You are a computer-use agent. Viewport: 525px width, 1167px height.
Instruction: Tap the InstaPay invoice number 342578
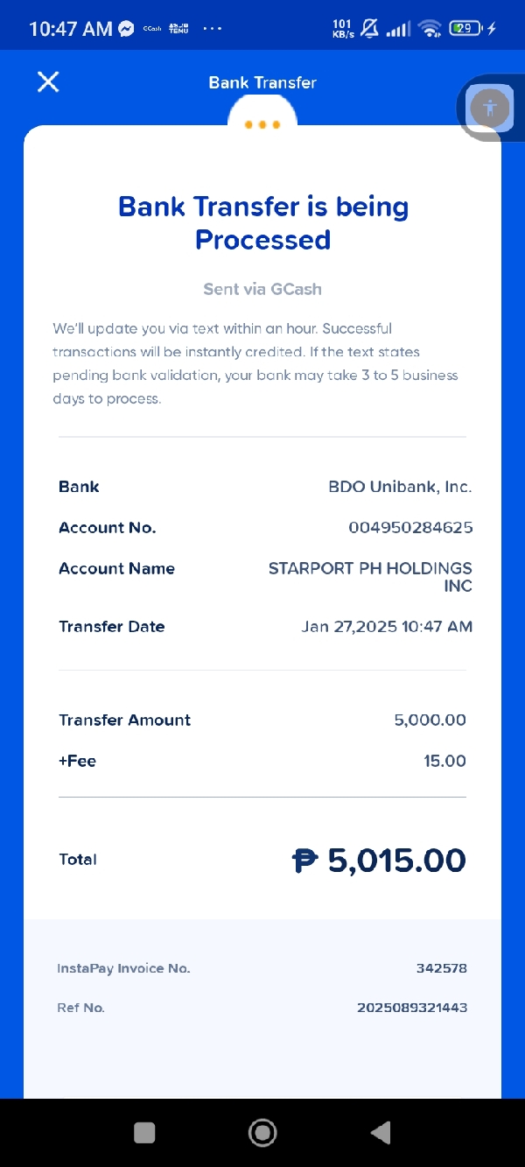click(x=441, y=968)
